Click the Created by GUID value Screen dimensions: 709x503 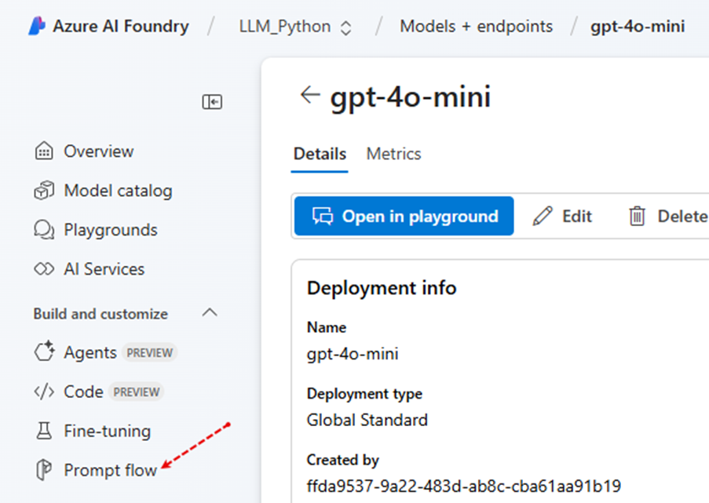(464, 487)
